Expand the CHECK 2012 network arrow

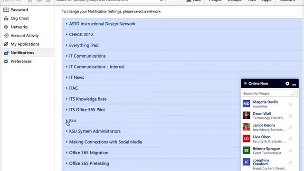[66, 34]
